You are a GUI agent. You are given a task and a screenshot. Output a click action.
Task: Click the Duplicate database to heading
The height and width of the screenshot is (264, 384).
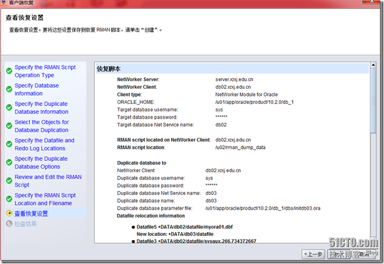tap(141, 163)
